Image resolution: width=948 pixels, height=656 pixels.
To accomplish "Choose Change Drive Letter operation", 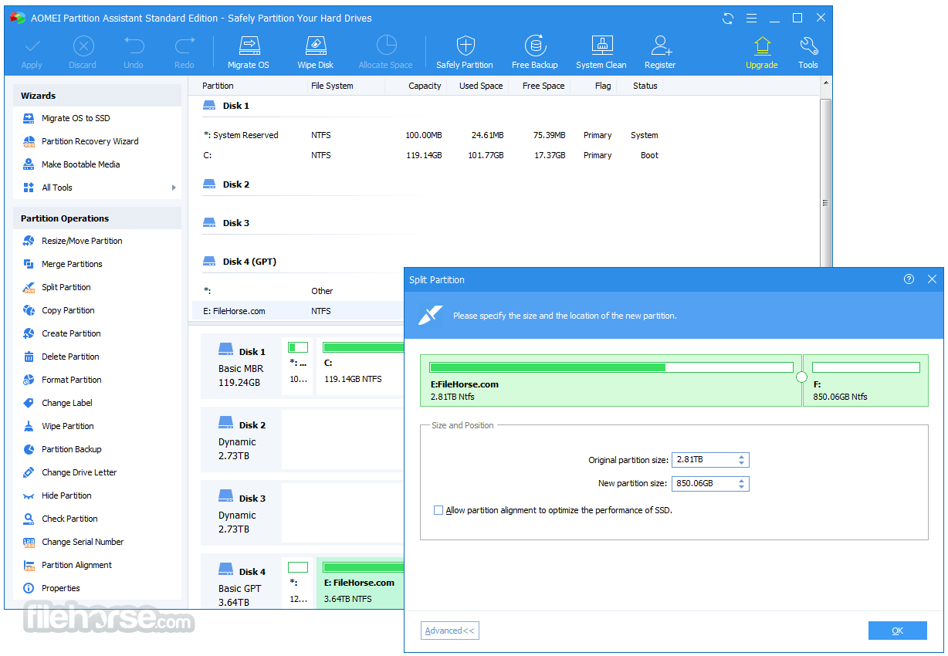I will pos(79,472).
